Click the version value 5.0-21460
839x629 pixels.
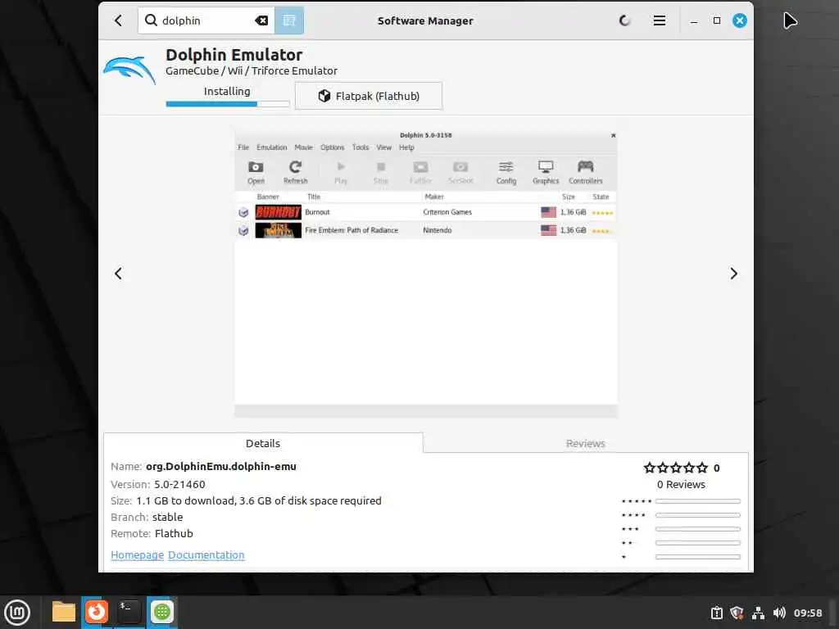point(179,485)
